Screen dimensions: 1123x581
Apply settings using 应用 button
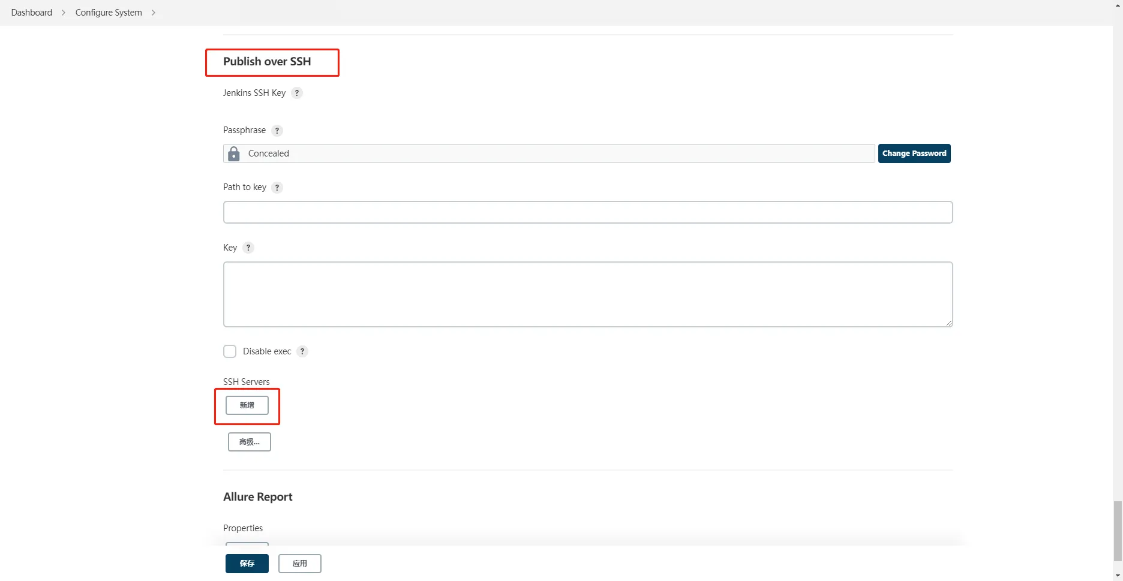click(x=299, y=564)
